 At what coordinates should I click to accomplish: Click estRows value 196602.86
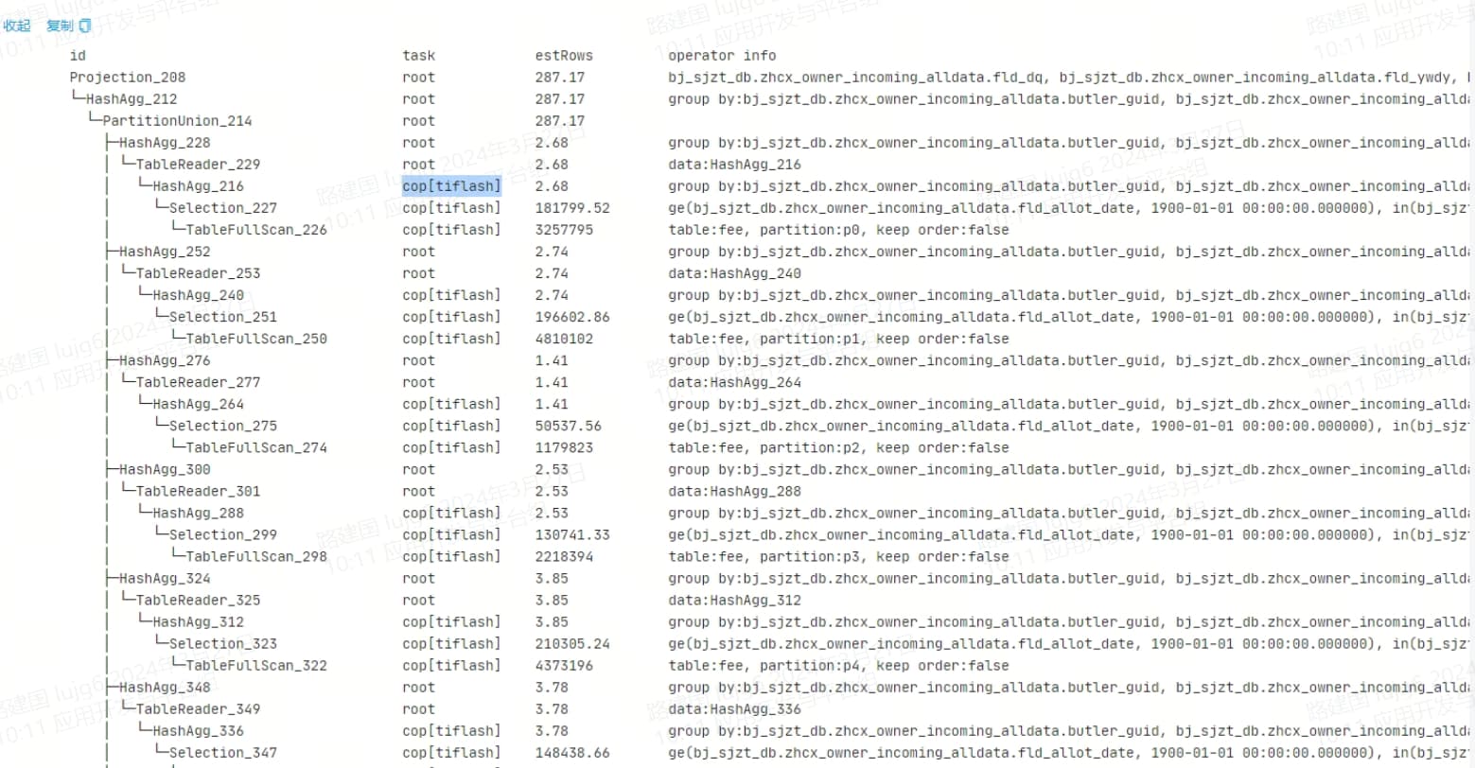[572, 317]
